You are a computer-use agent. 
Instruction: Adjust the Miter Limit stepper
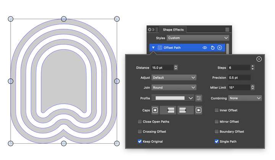click(x=252, y=88)
